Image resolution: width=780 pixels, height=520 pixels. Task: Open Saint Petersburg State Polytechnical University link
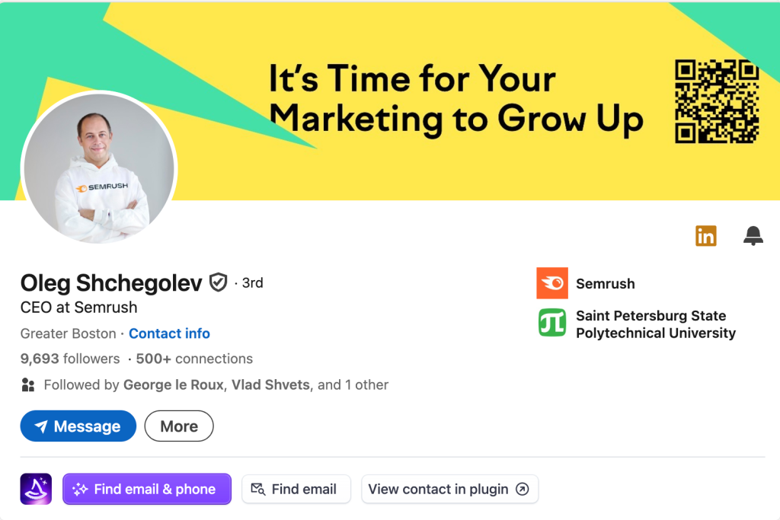click(x=655, y=324)
